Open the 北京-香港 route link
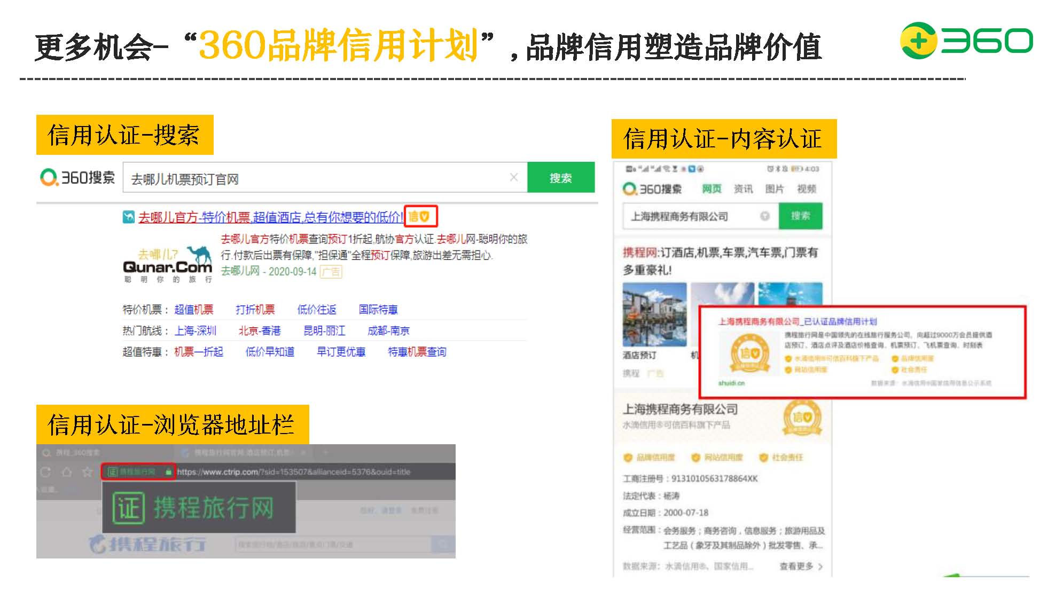This screenshot has width=1063, height=598. 260,331
